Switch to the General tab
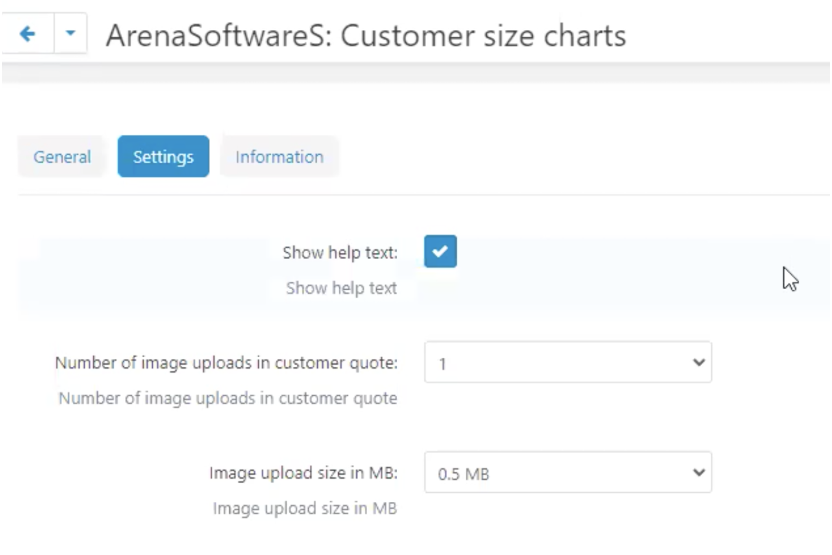Screen dimensions: 832x555 point(62,157)
